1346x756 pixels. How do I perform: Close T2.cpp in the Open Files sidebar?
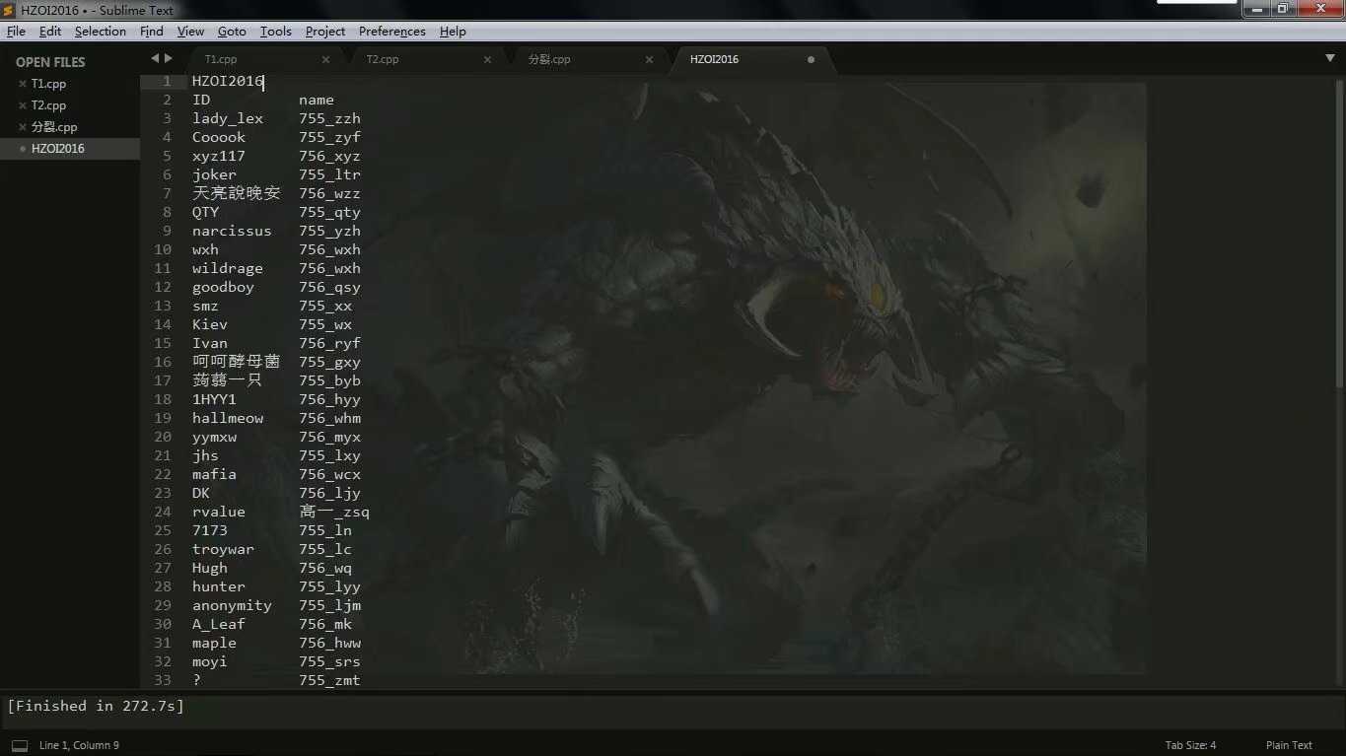[23, 105]
